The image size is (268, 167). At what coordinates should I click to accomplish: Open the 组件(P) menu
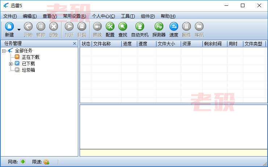pyautogui.click(x=148, y=16)
